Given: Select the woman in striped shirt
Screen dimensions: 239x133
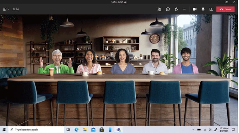Looking at the screenshot, I should coord(89,61).
